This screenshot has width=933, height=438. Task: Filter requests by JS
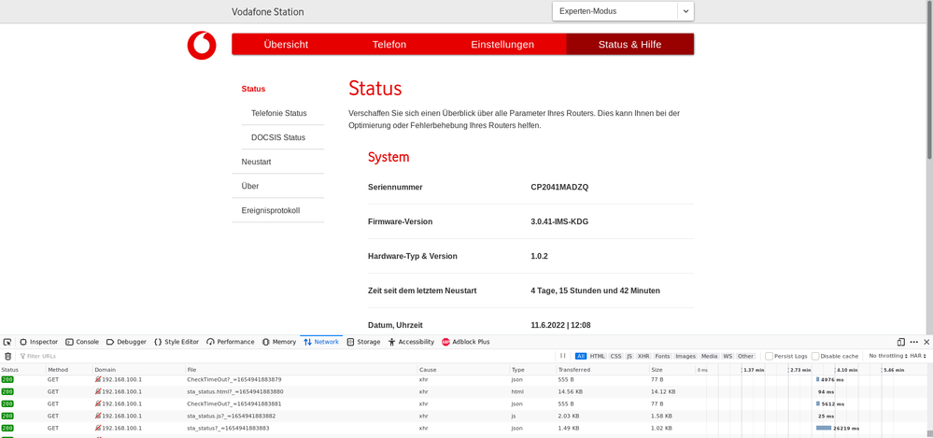click(x=629, y=356)
